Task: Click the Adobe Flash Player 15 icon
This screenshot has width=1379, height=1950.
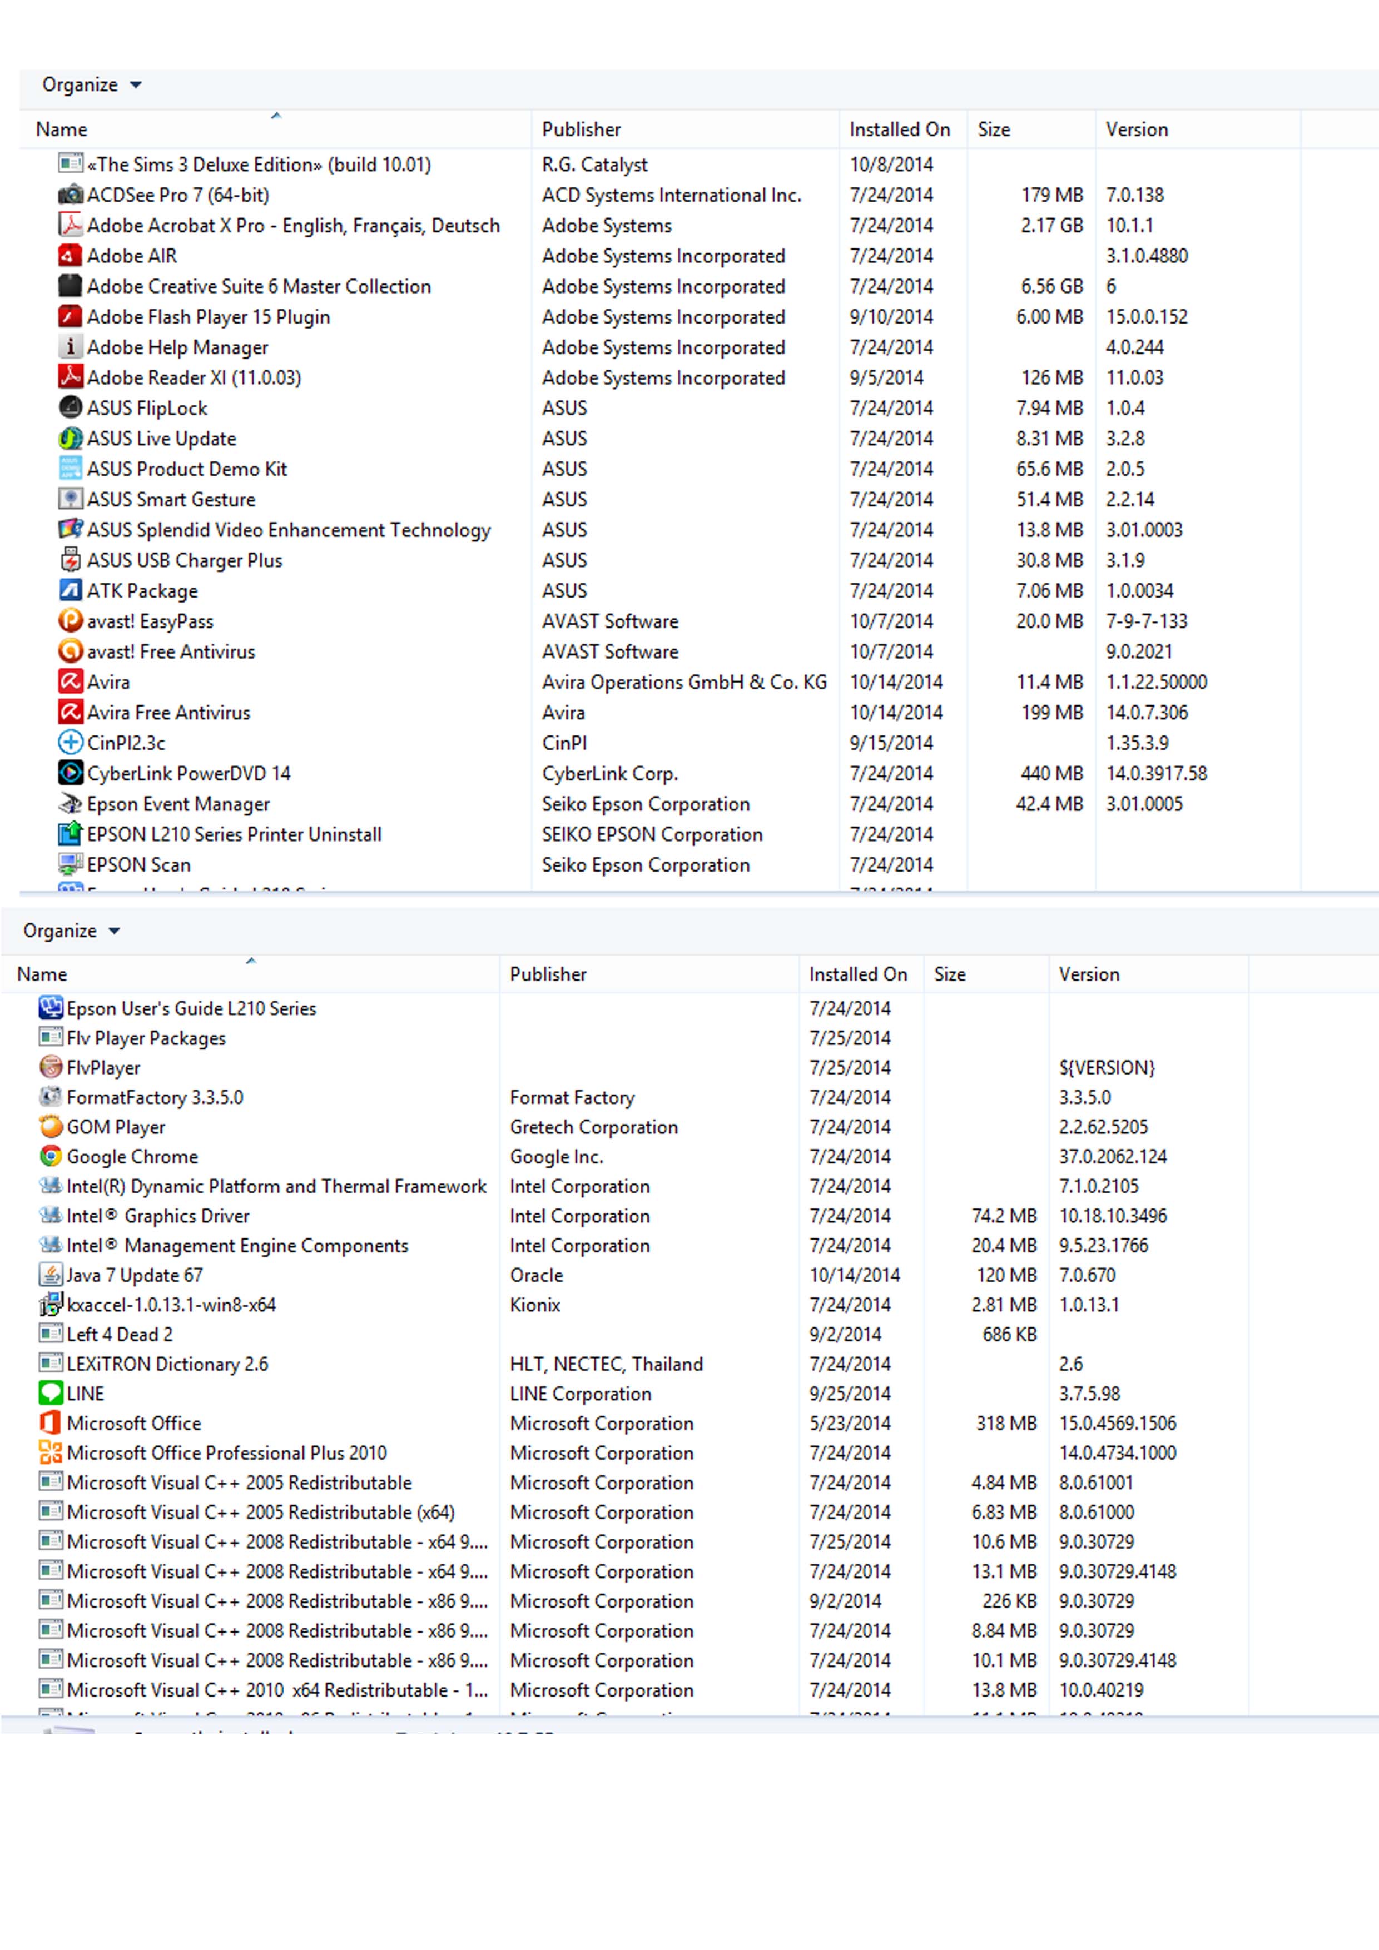Action: pos(70,317)
